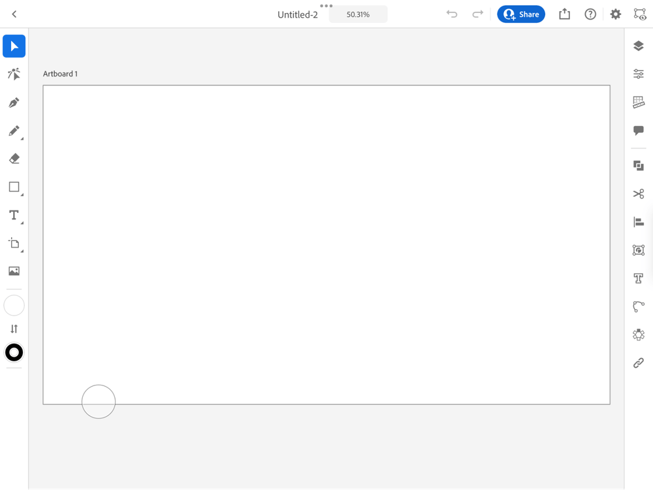Choose the Selection tool
Image resolution: width=653 pixels, height=490 pixels.
coord(14,46)
